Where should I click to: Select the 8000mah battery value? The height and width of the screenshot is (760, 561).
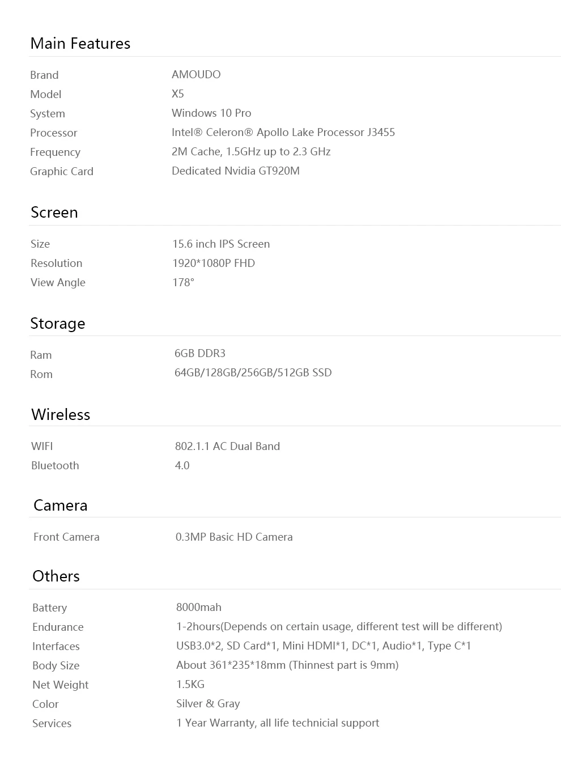(199, 607)
